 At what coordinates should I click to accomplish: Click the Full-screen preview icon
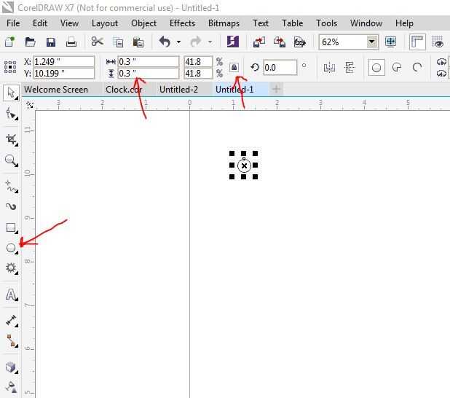[x=390, y=42]
